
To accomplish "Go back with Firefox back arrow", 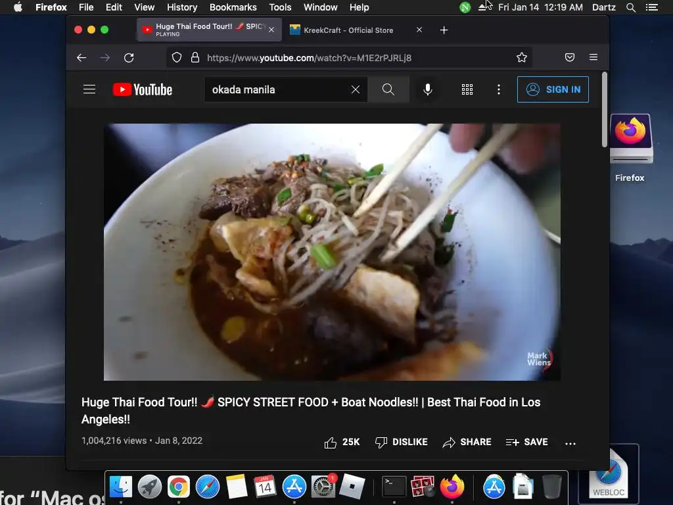I will point(81,58).
